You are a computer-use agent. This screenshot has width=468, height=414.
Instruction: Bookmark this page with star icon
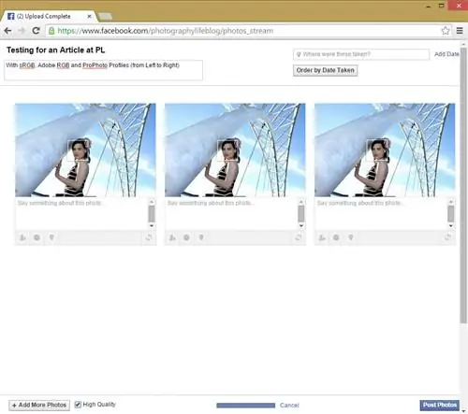pos(446,31)
